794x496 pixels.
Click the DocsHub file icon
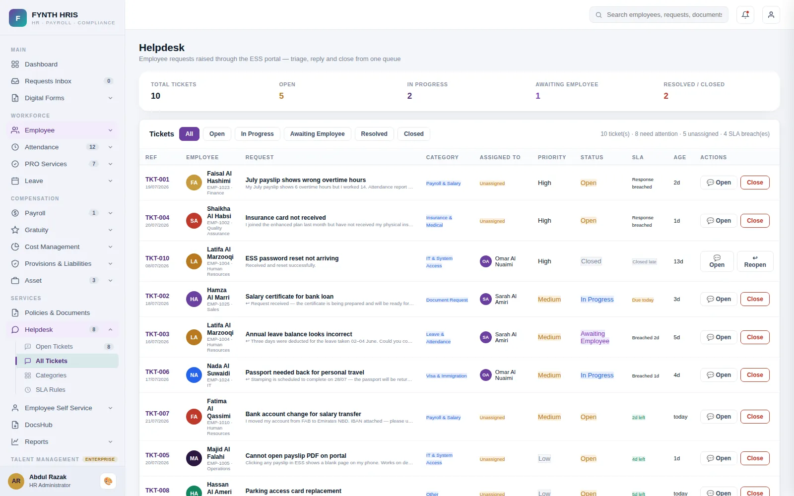click(x=15, y=425)
